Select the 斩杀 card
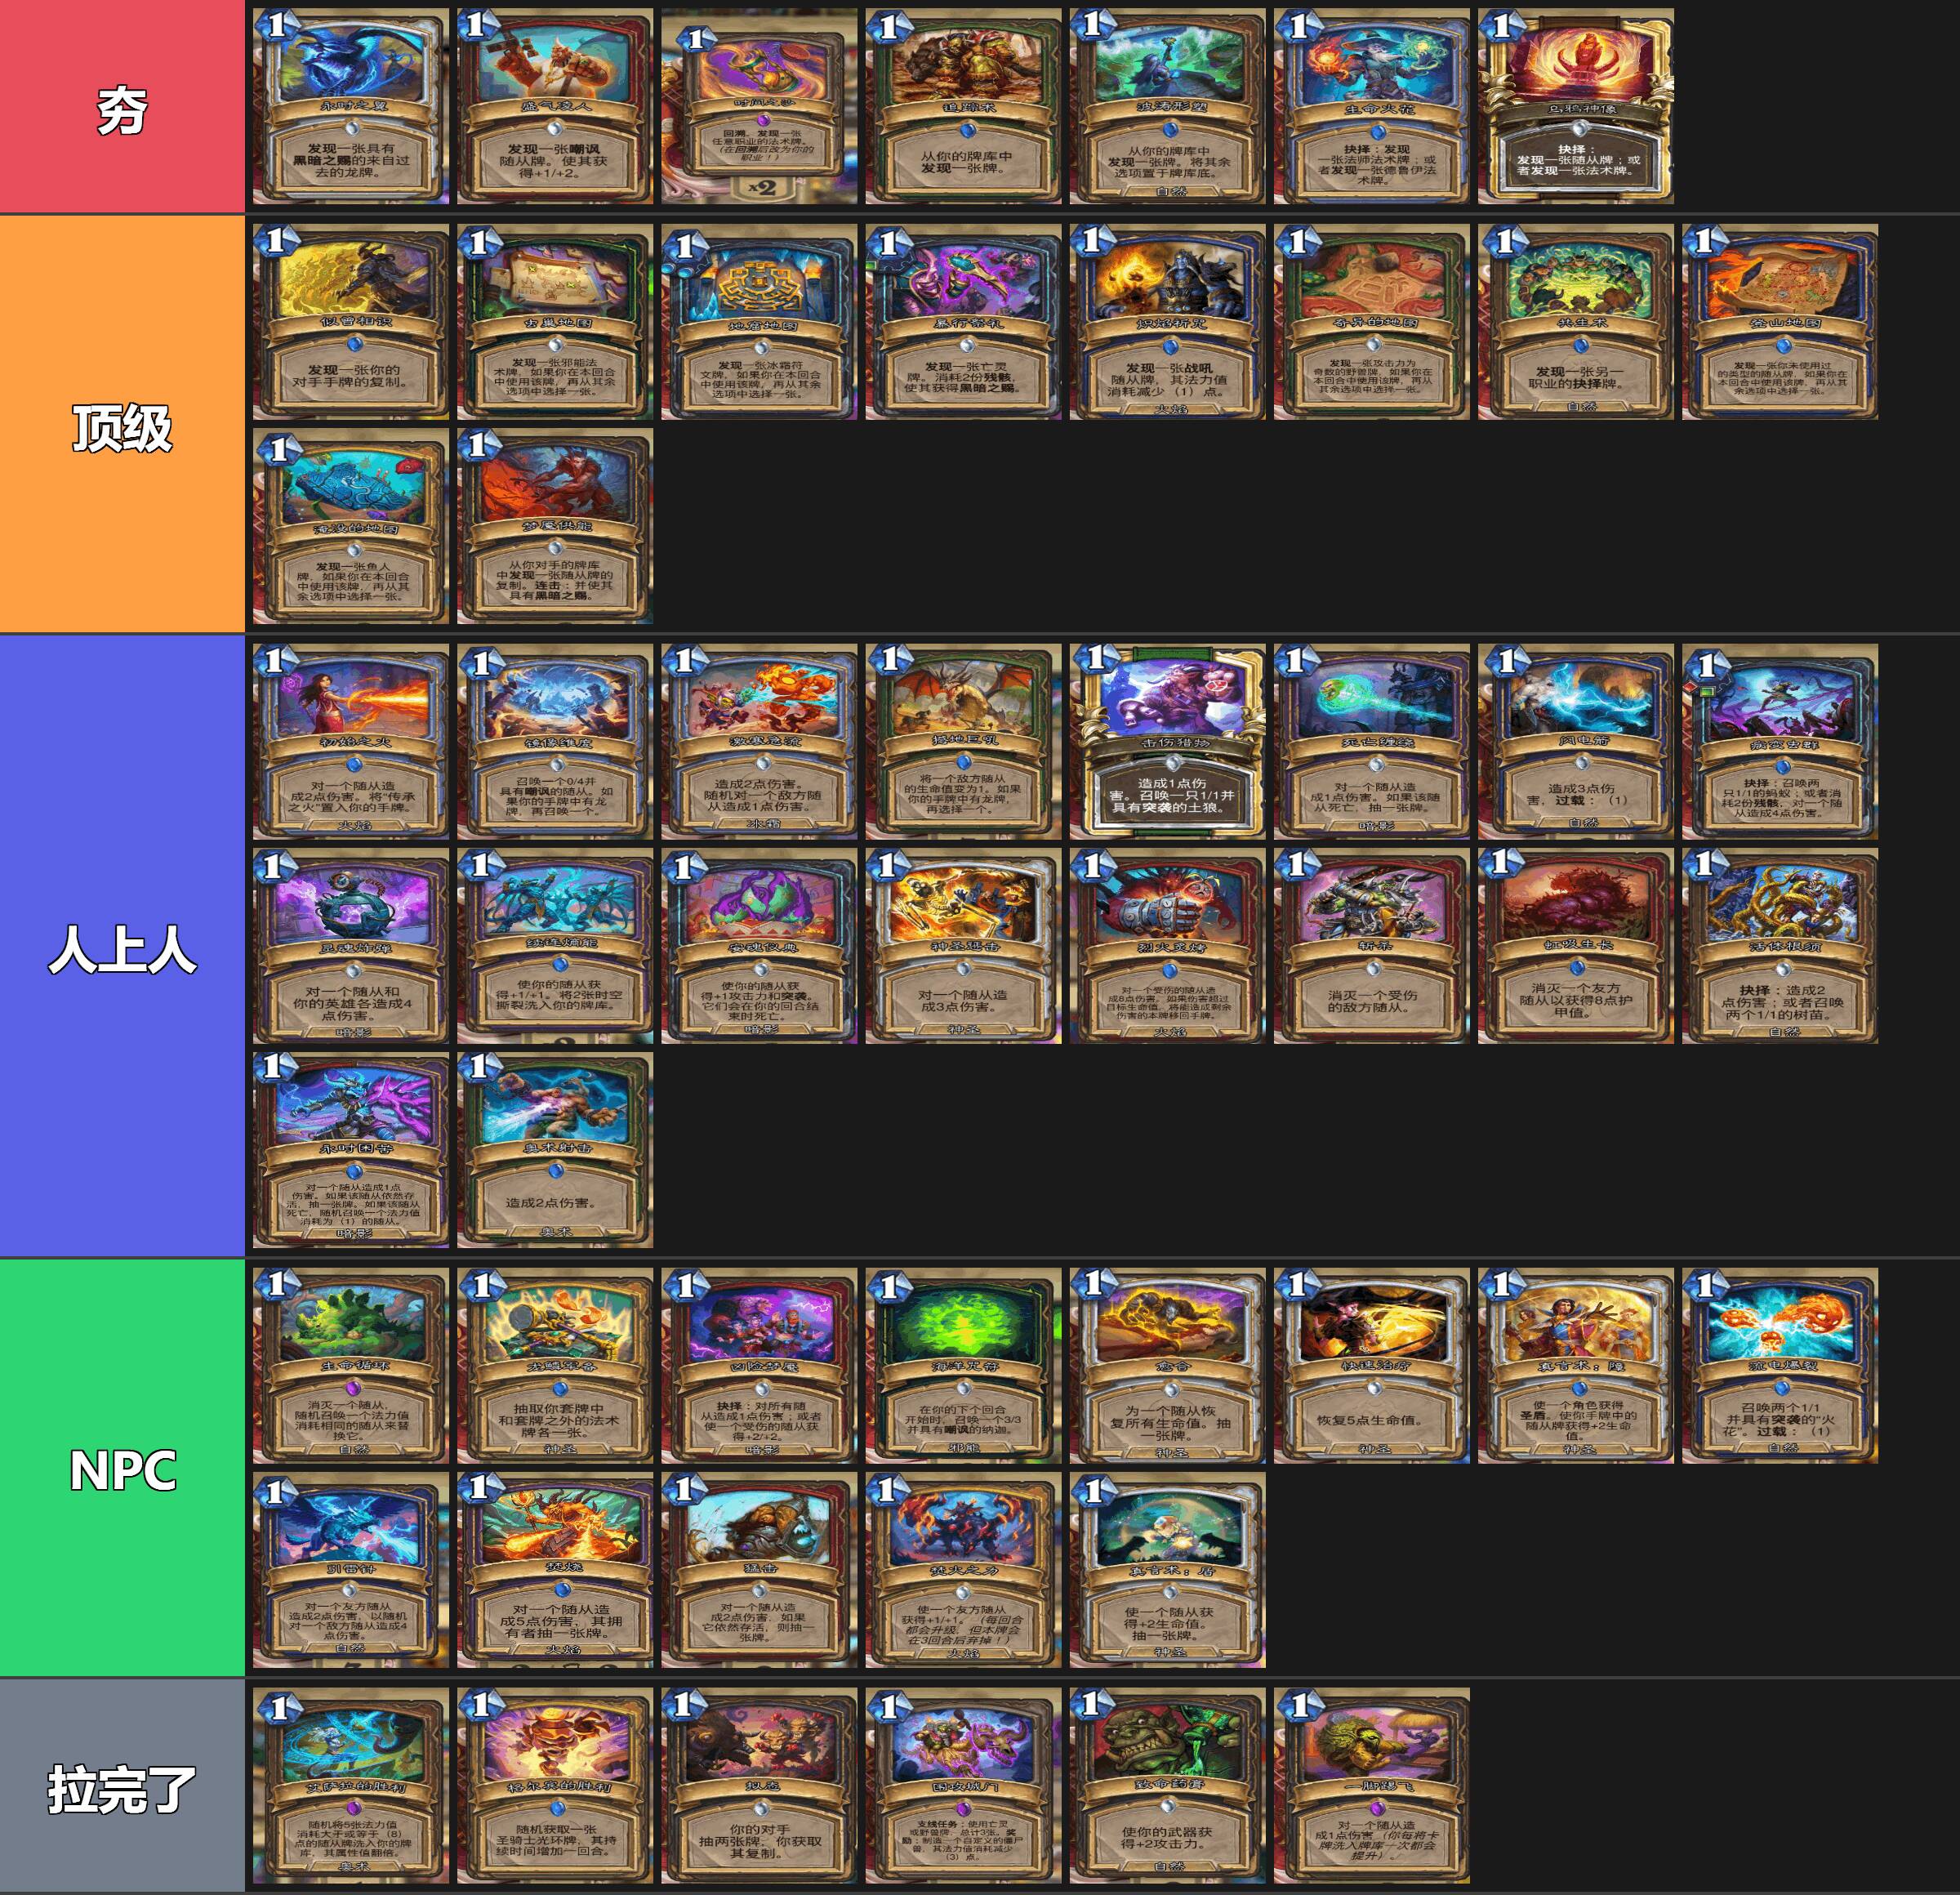1960x1895 pixels. point(1372,945)
